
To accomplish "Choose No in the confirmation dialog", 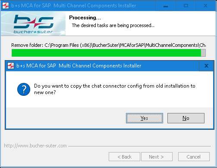I will [x=186, y=118].
